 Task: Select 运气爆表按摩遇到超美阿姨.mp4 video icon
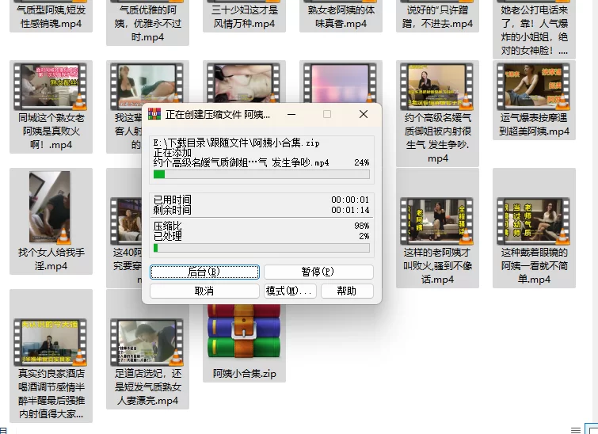coord(534,87)
